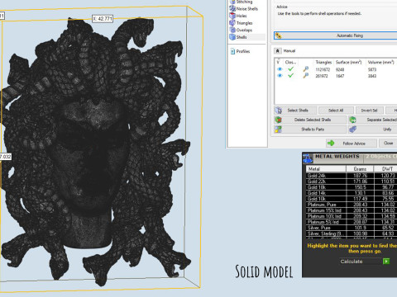
Task: Click closed checkmark of shell with surface 9248
Action: 290,69
